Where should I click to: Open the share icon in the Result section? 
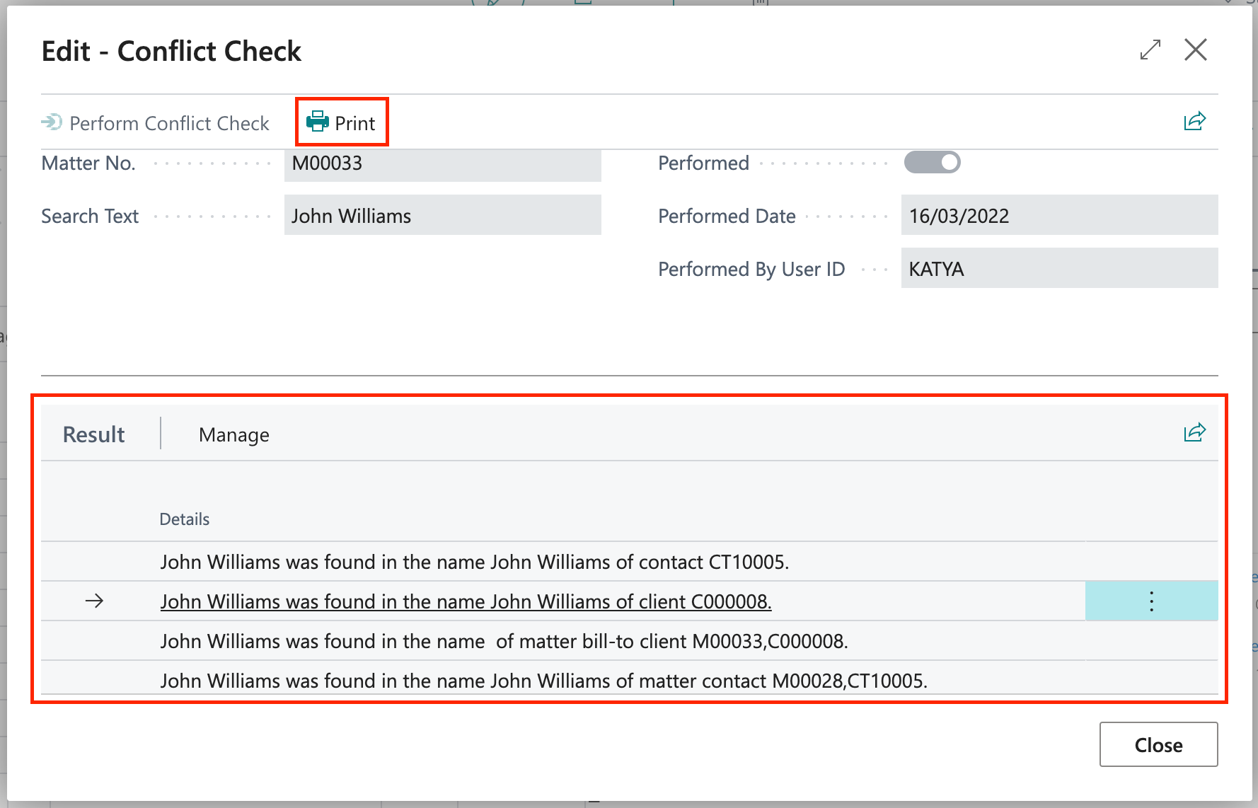1194,432
